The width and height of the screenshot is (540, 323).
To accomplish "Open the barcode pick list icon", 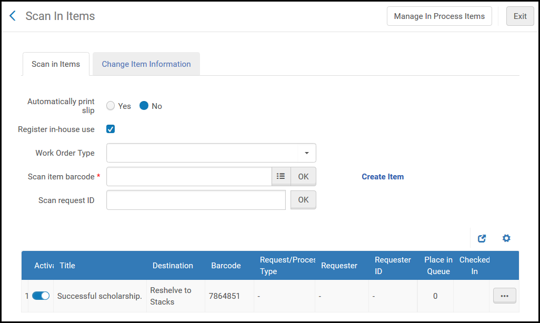I will (281, 177).
